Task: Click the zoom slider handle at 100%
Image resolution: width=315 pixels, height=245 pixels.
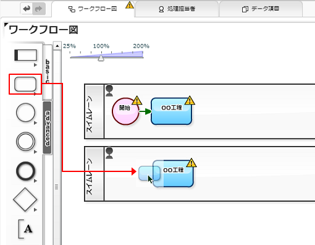Action: pos(101,58)
